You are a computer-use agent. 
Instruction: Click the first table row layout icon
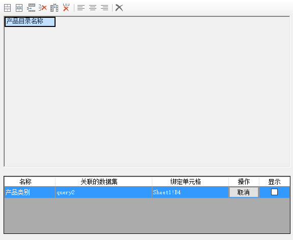8,8
